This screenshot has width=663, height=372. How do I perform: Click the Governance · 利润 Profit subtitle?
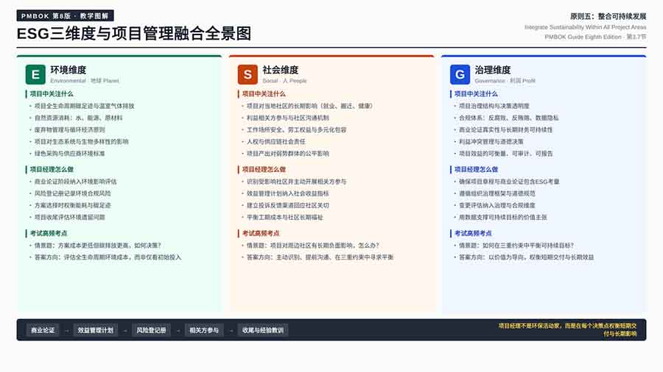[505, 81]
